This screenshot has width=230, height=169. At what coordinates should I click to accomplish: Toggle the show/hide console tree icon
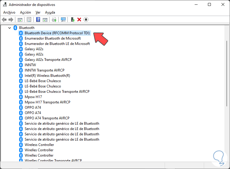pos(20,19)
